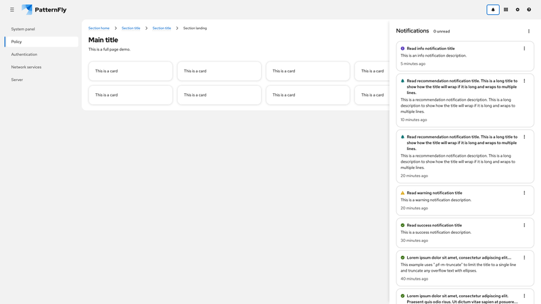The width and height of the screenshot is (541, 304).
Task: Open the help question mark icon
Action: click(529, 9)
